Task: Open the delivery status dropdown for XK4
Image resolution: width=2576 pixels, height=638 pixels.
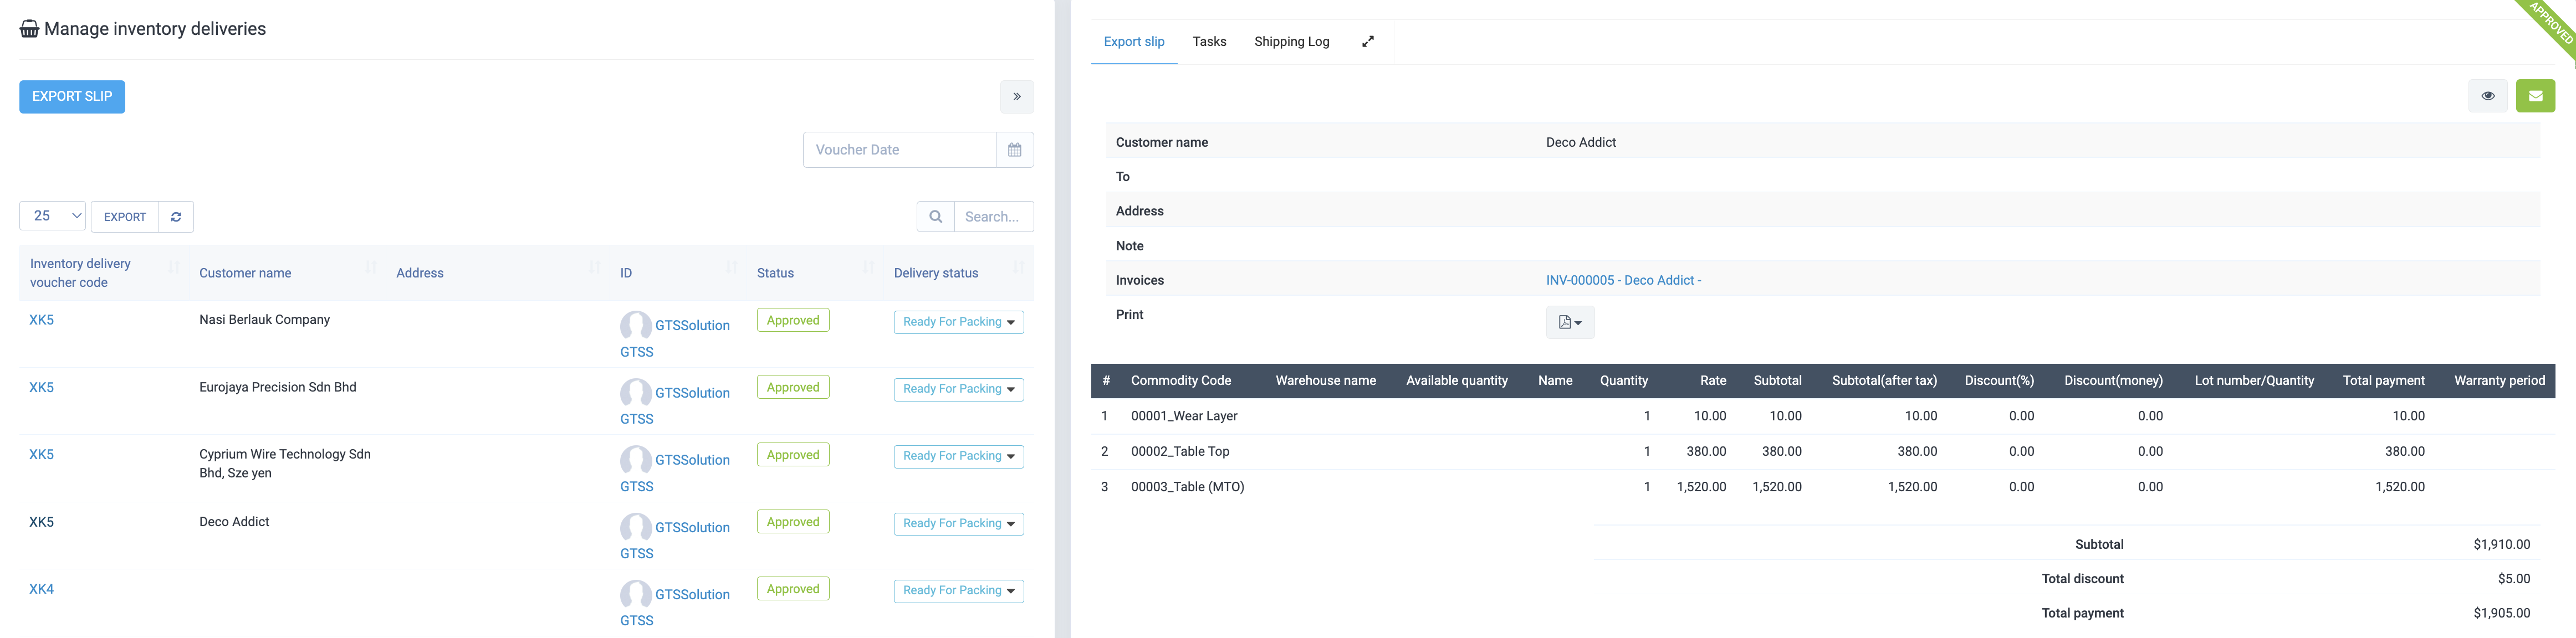Action: tap(957, 591)
